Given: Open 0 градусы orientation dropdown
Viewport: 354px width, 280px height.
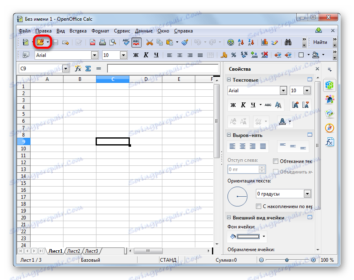Looking at the screenshot, I should [307, 194].
